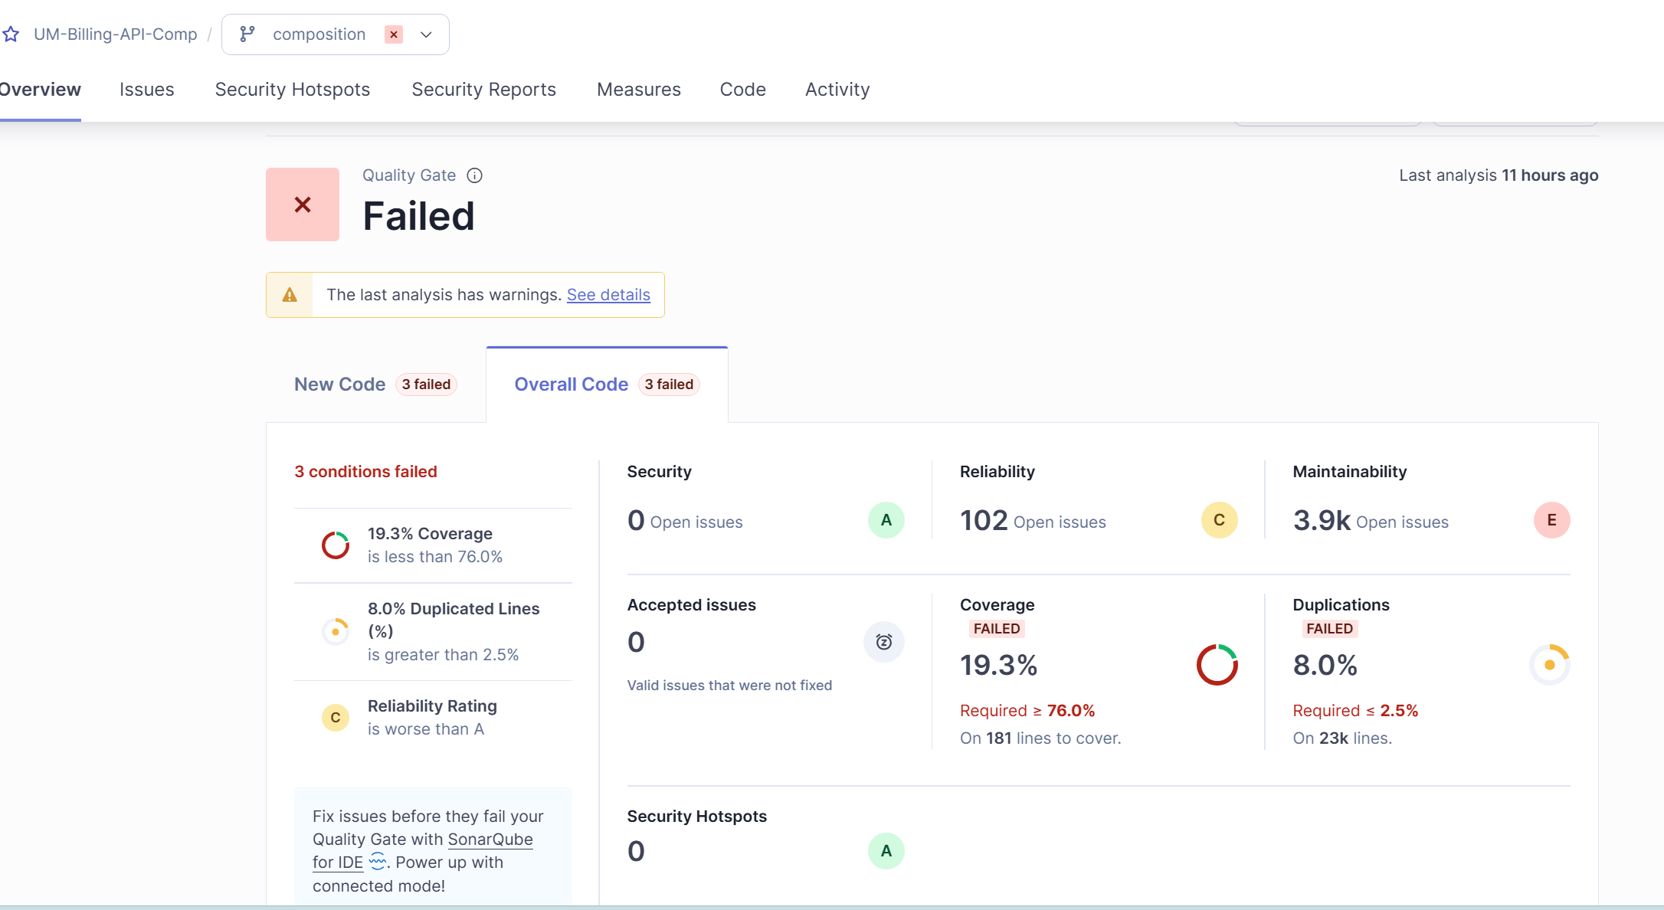Click the red failed status badge next to composition

pyautogui.click(x=394, y=34)
